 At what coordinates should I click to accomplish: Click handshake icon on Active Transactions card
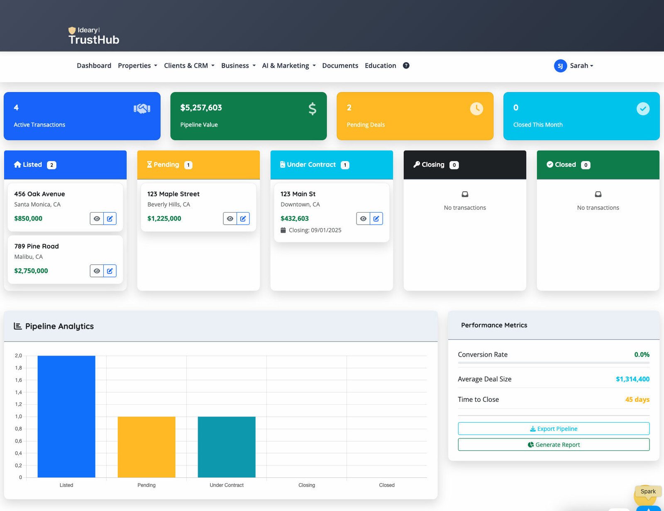pyautogui.click(x=142, y=109)
